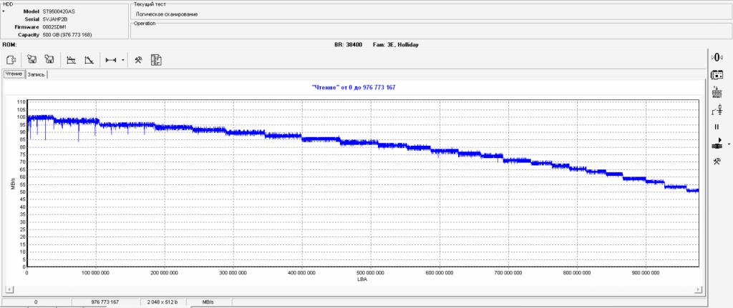Click the descending curve graph icon
The height and width of the screenshot is (308, 733).
[x=89, y=60]
